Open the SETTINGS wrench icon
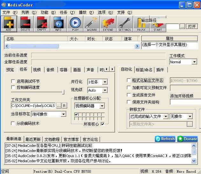This screenshot has width=201, height=174. [x=125, y=24]
